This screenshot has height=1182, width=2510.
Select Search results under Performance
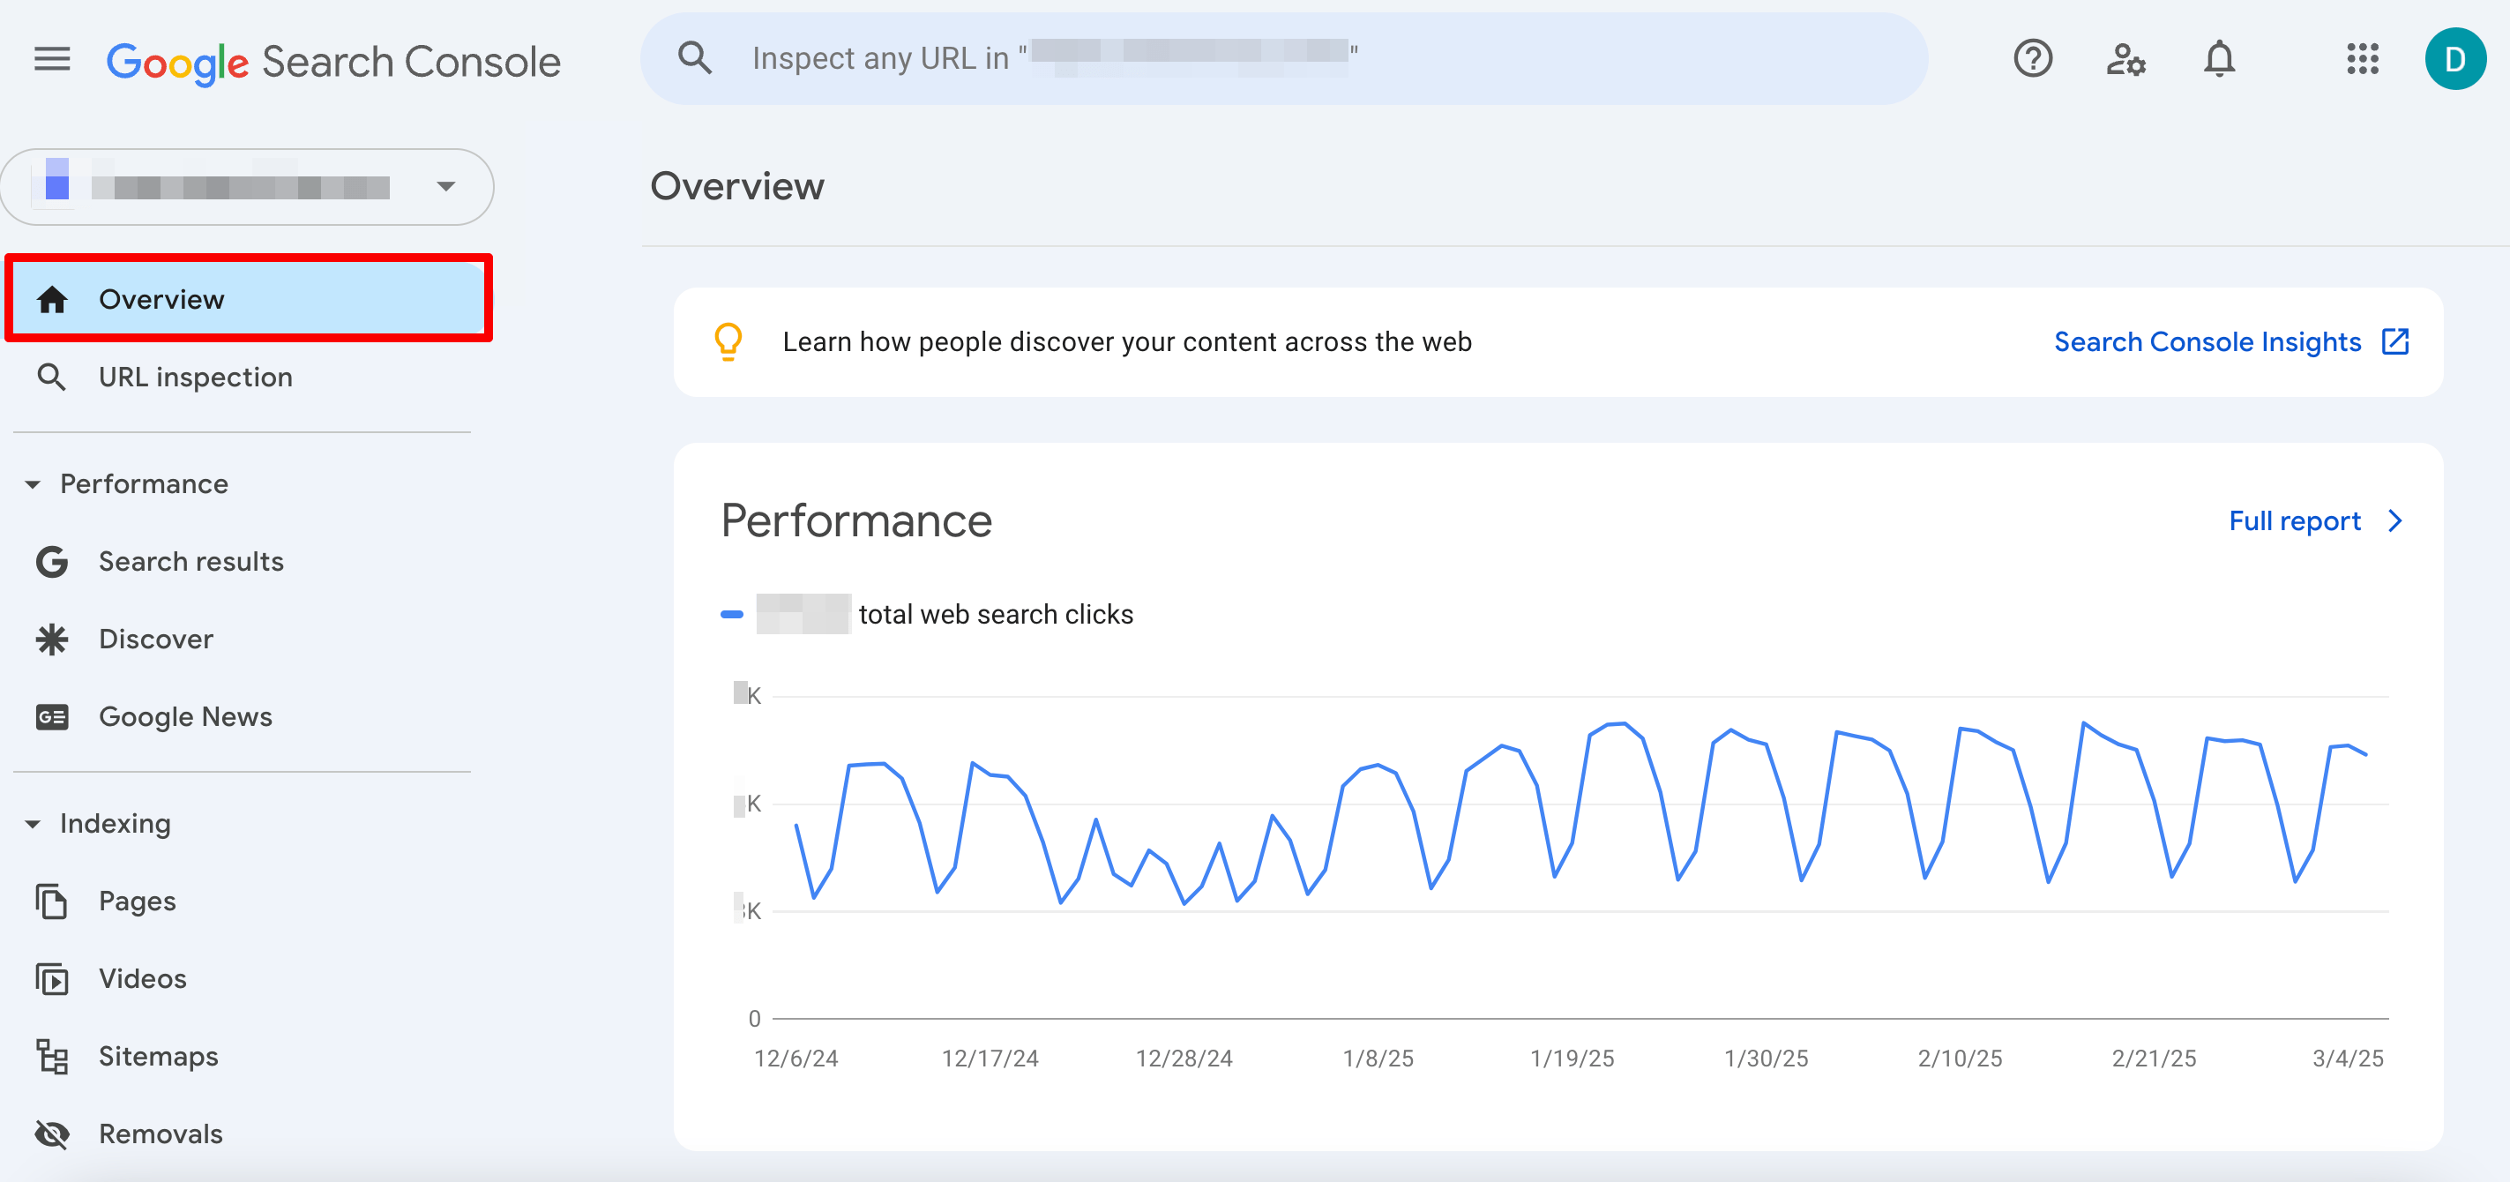191,560
